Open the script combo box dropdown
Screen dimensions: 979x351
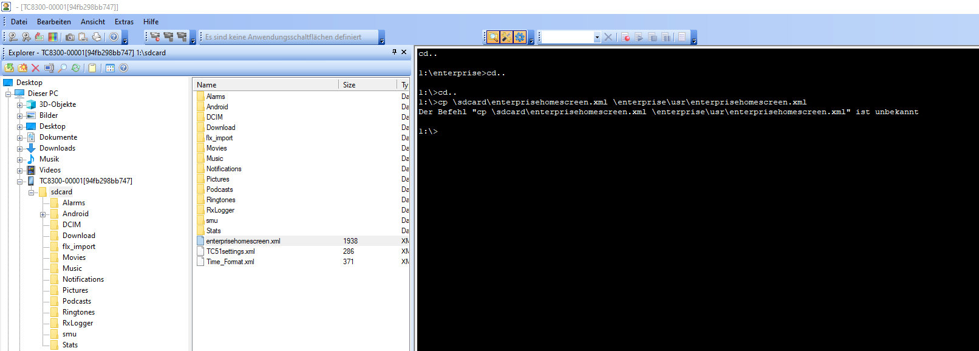pos(596,37)
